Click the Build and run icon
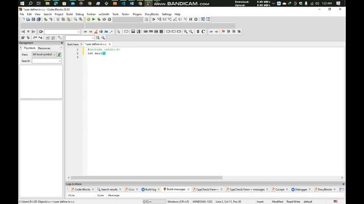Viewport: 364px width, 204px height. [99, 19]
